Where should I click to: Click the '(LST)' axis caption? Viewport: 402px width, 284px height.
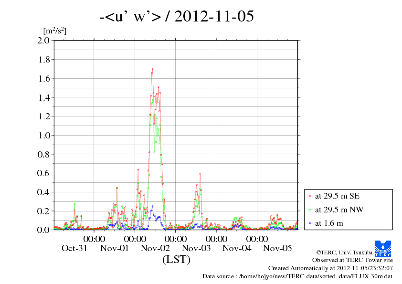pos(176,259)
